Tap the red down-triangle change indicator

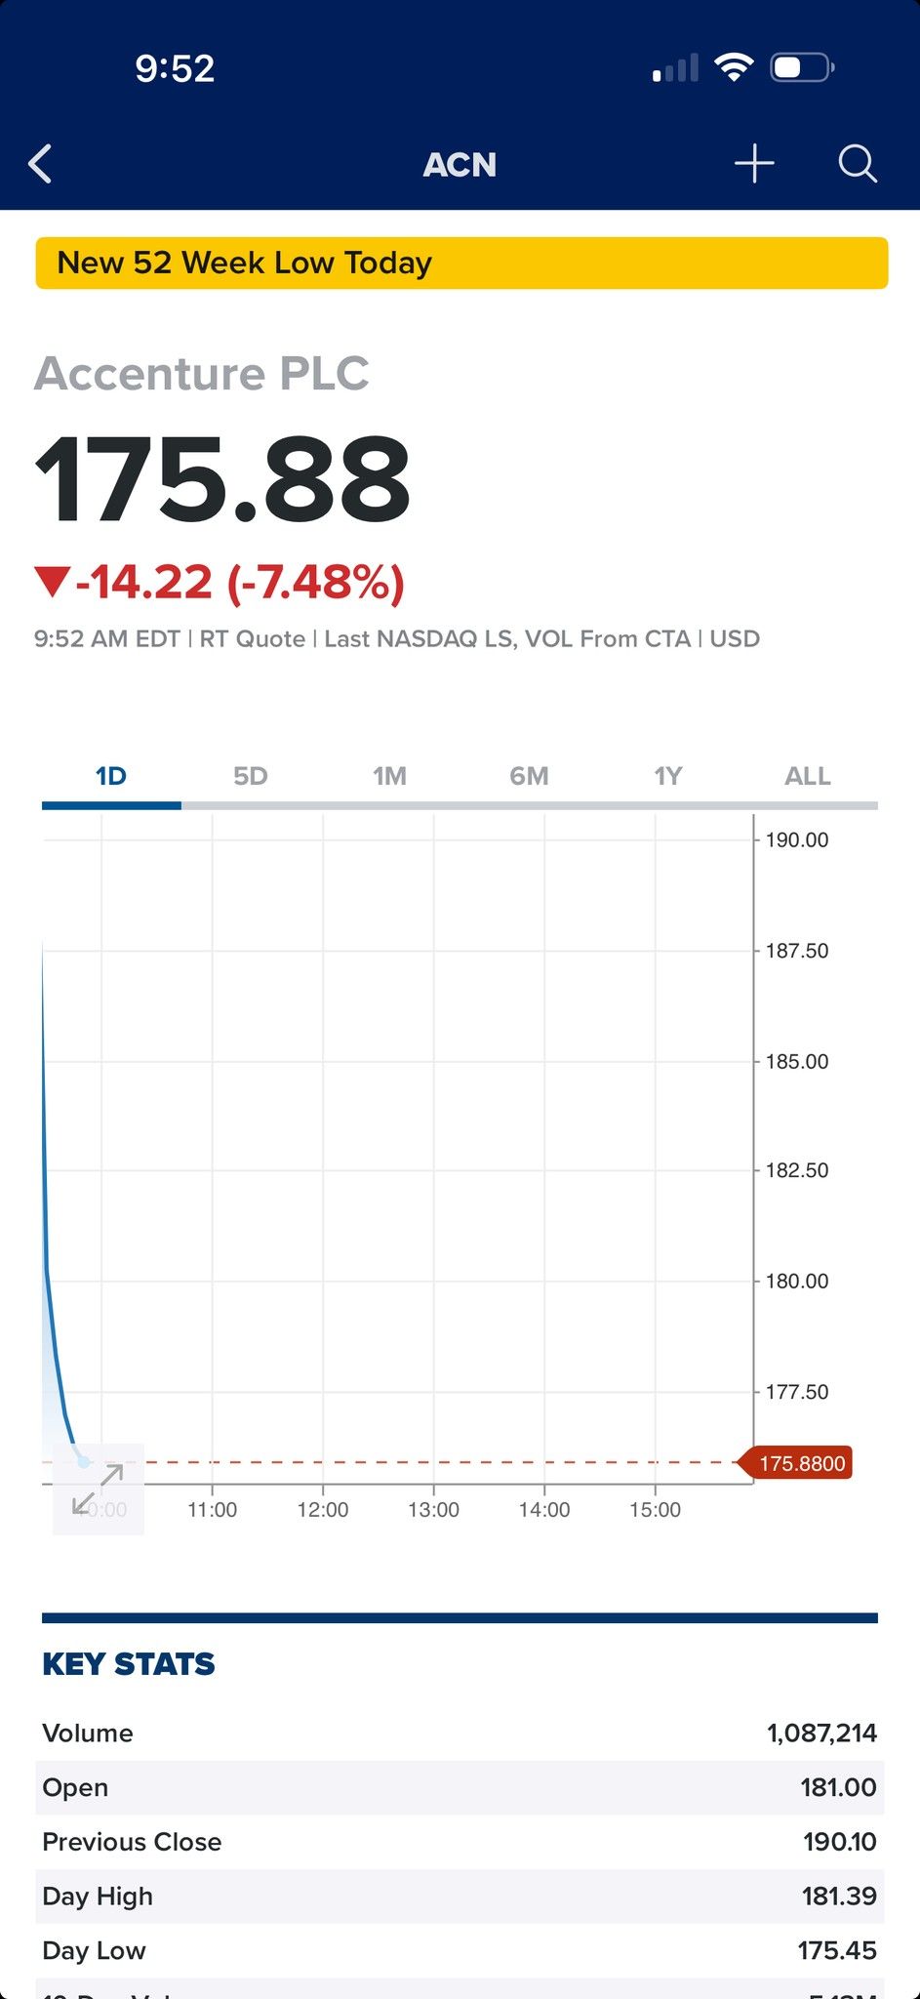pyautogui.click(x=51, y=583)
